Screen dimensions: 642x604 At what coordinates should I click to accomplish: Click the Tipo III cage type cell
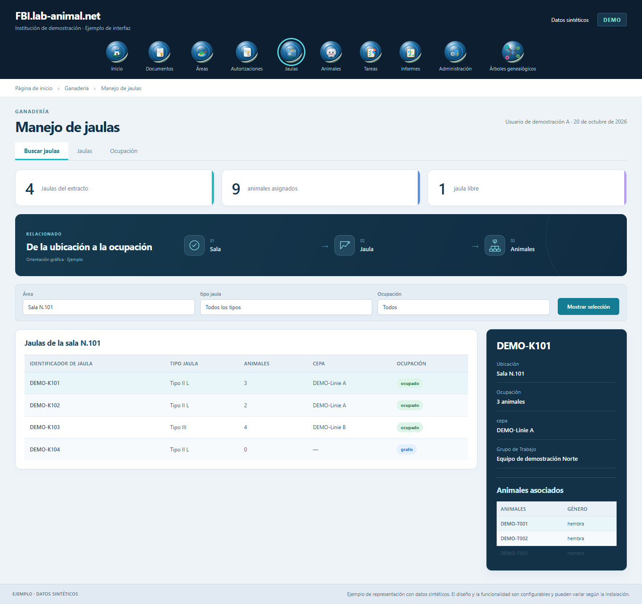pyautogui.click(x=178, y=427)
